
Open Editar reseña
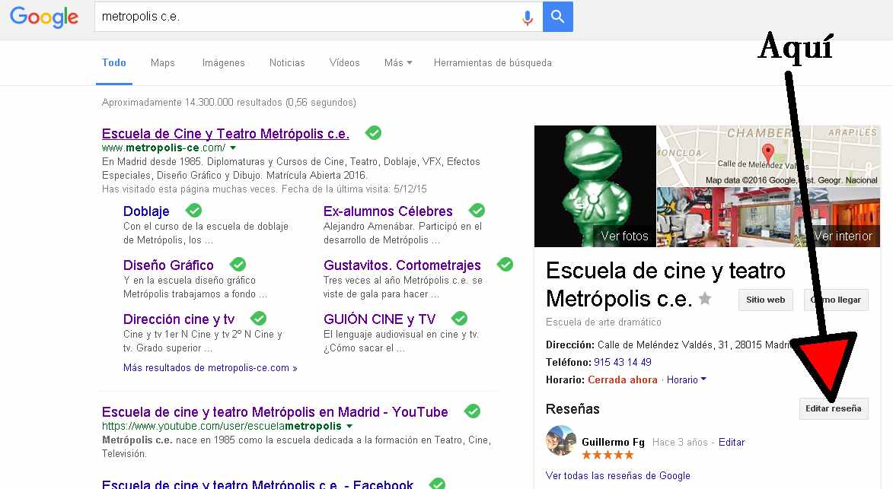[x=834, y=408]
